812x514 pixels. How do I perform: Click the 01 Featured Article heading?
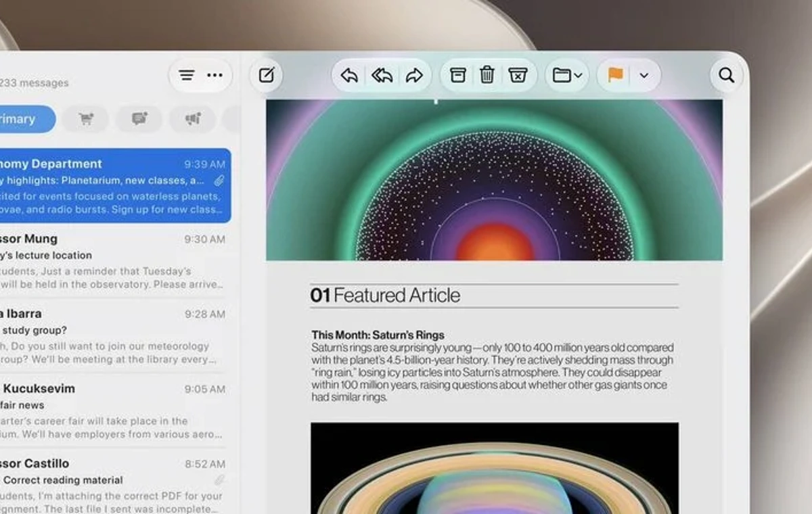tap(385, 296)
